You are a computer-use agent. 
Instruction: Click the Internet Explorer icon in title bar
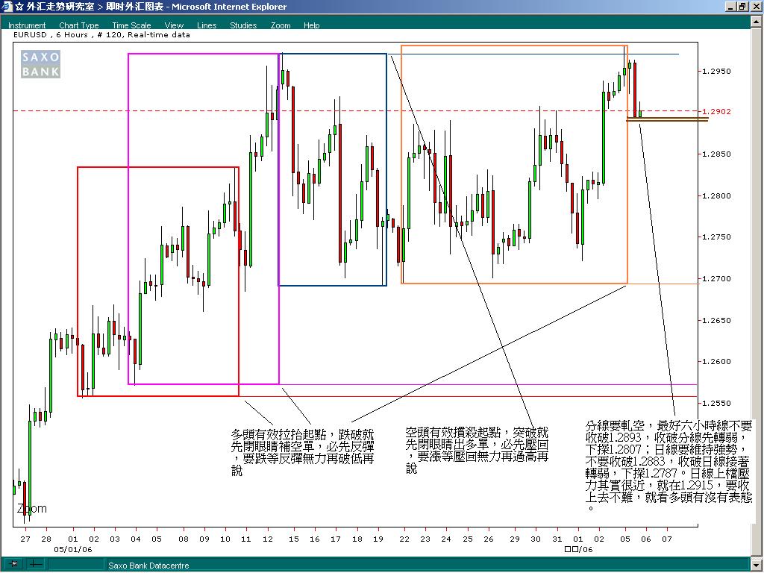[x=7, y=7]
